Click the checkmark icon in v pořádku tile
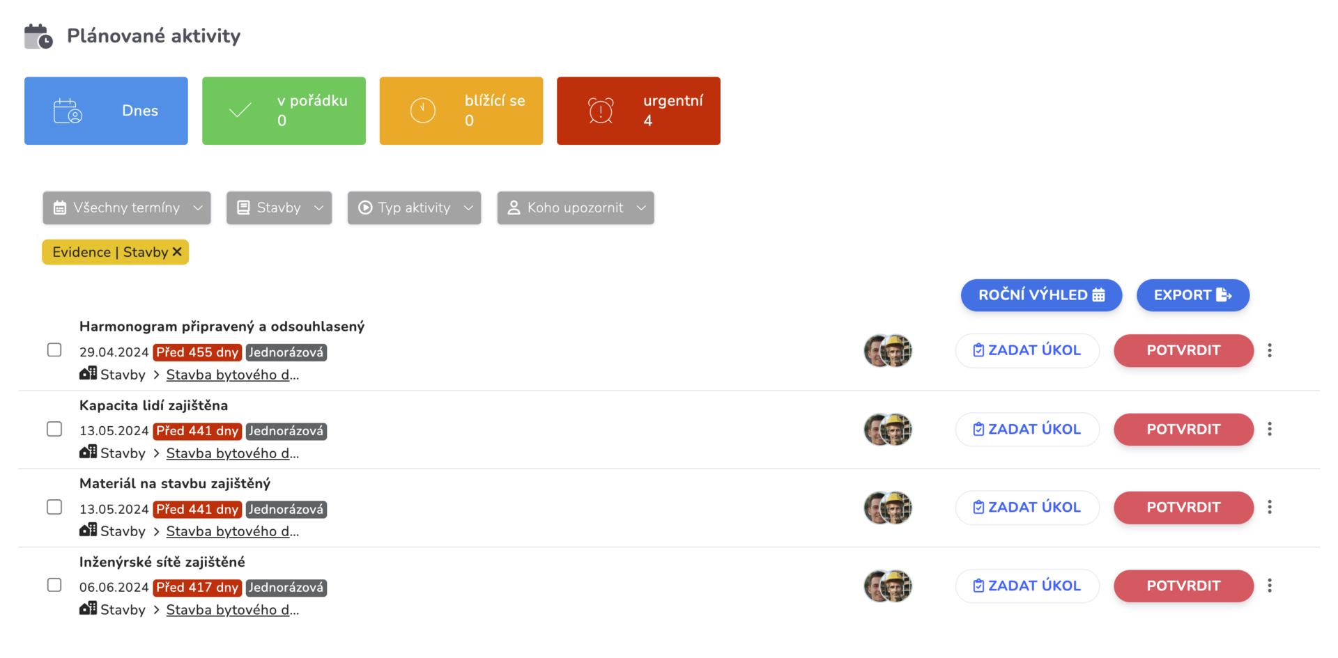 [x=240, y=111]
